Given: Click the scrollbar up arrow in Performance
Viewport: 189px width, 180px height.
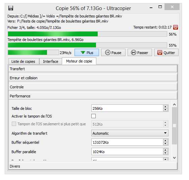Looking at the screenshot, I should click(174, 104).
